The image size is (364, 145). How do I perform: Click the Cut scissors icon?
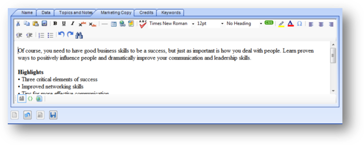coord(18,24)
